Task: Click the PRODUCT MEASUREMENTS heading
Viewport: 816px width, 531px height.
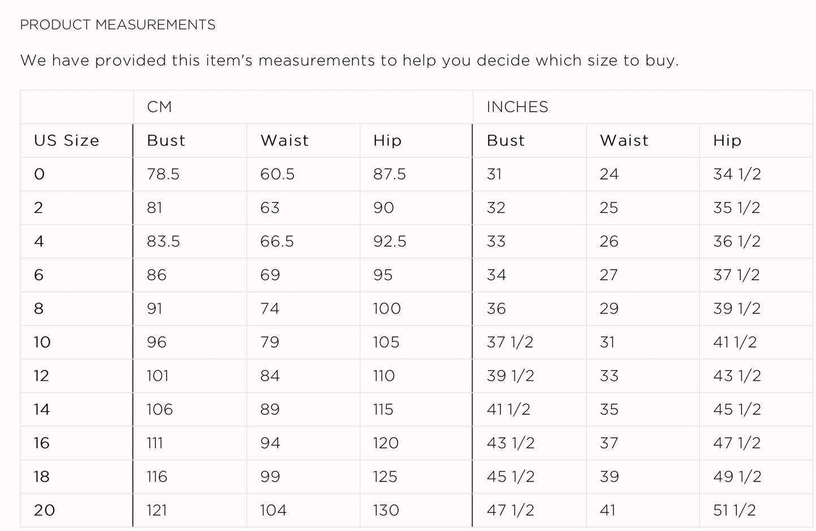Action: [117, 25]
